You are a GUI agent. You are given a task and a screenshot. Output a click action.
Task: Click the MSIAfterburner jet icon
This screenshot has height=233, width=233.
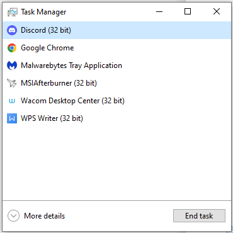pos(12,83)
